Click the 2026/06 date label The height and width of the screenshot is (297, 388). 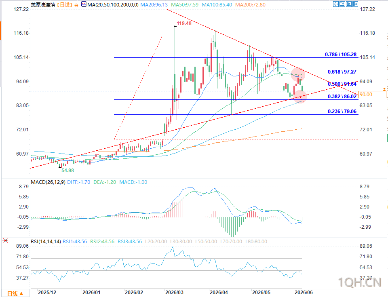pyautogui.click(x=304, y=293)
